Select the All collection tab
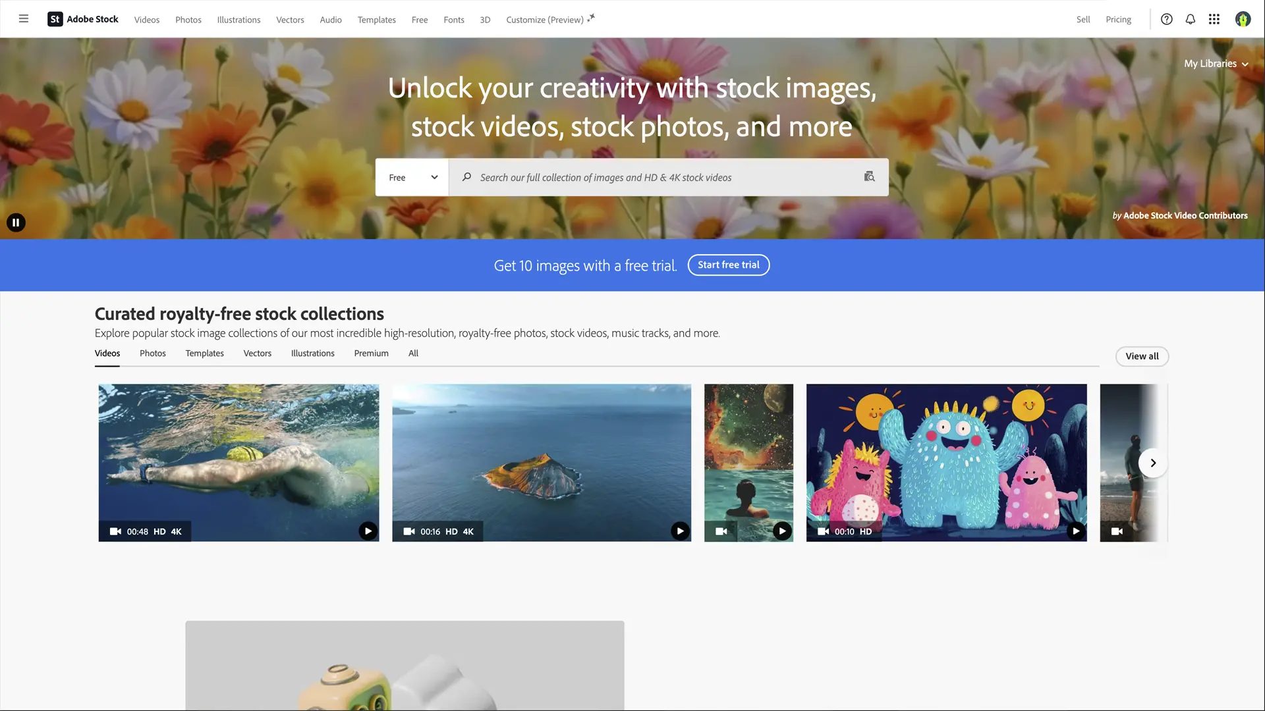The image size is (1265, 711). point(413,354)
